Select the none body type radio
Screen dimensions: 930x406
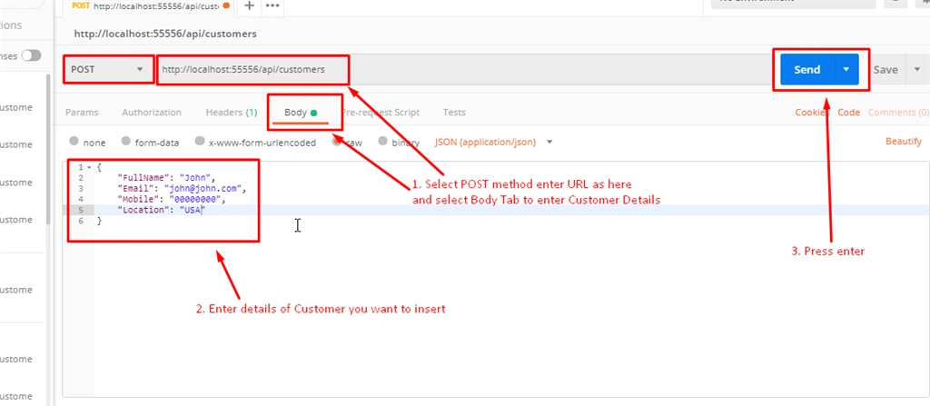coord(74,142)
